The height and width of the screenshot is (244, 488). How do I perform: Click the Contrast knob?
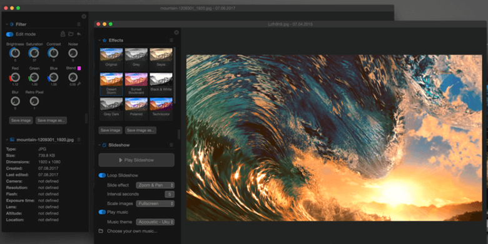(x=54, y=53)
